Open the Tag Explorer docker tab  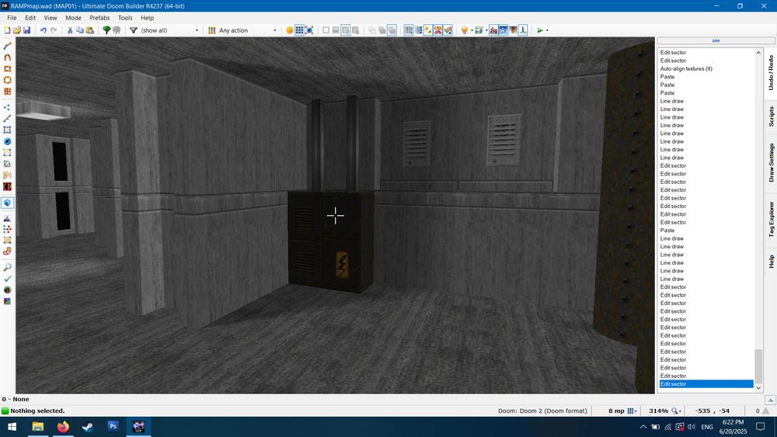point(771,219)
